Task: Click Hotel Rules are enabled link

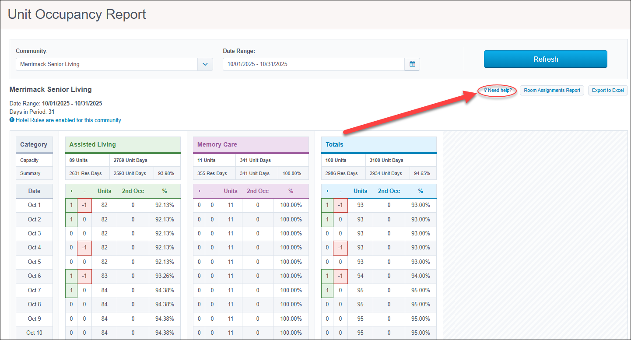Action: coord(68,120)
